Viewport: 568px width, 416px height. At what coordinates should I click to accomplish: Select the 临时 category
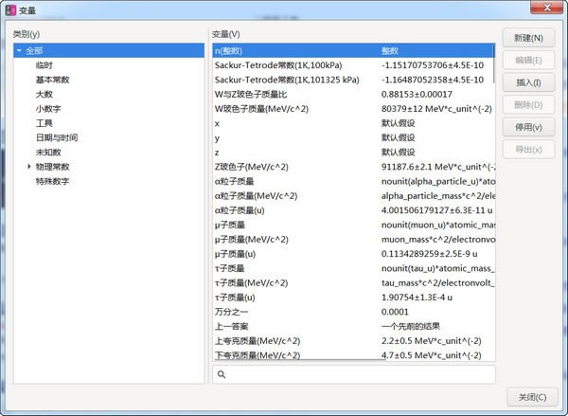coord(44,65)
